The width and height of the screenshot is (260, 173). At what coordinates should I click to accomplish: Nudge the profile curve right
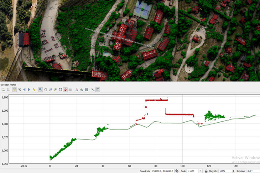29,89
